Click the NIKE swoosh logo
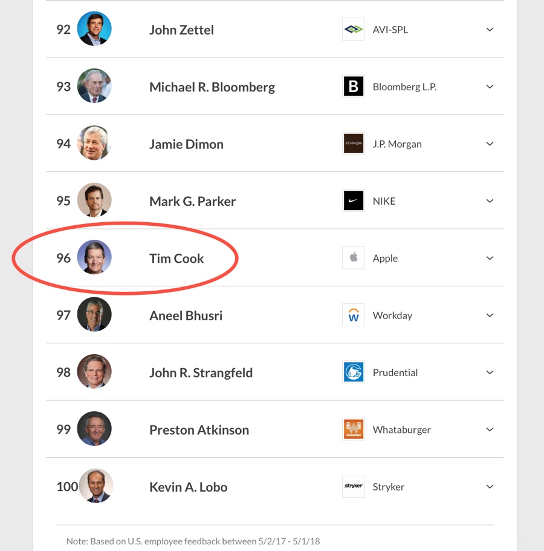Image resolution: width=544 pixels, height=551 pixels. pos(353,200)
